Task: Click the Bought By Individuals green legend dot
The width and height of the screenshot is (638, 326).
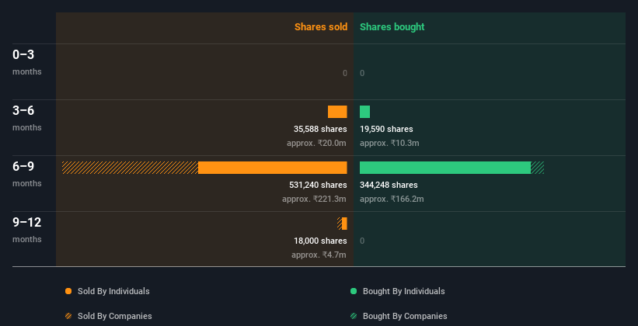Action: click(354, 291)
